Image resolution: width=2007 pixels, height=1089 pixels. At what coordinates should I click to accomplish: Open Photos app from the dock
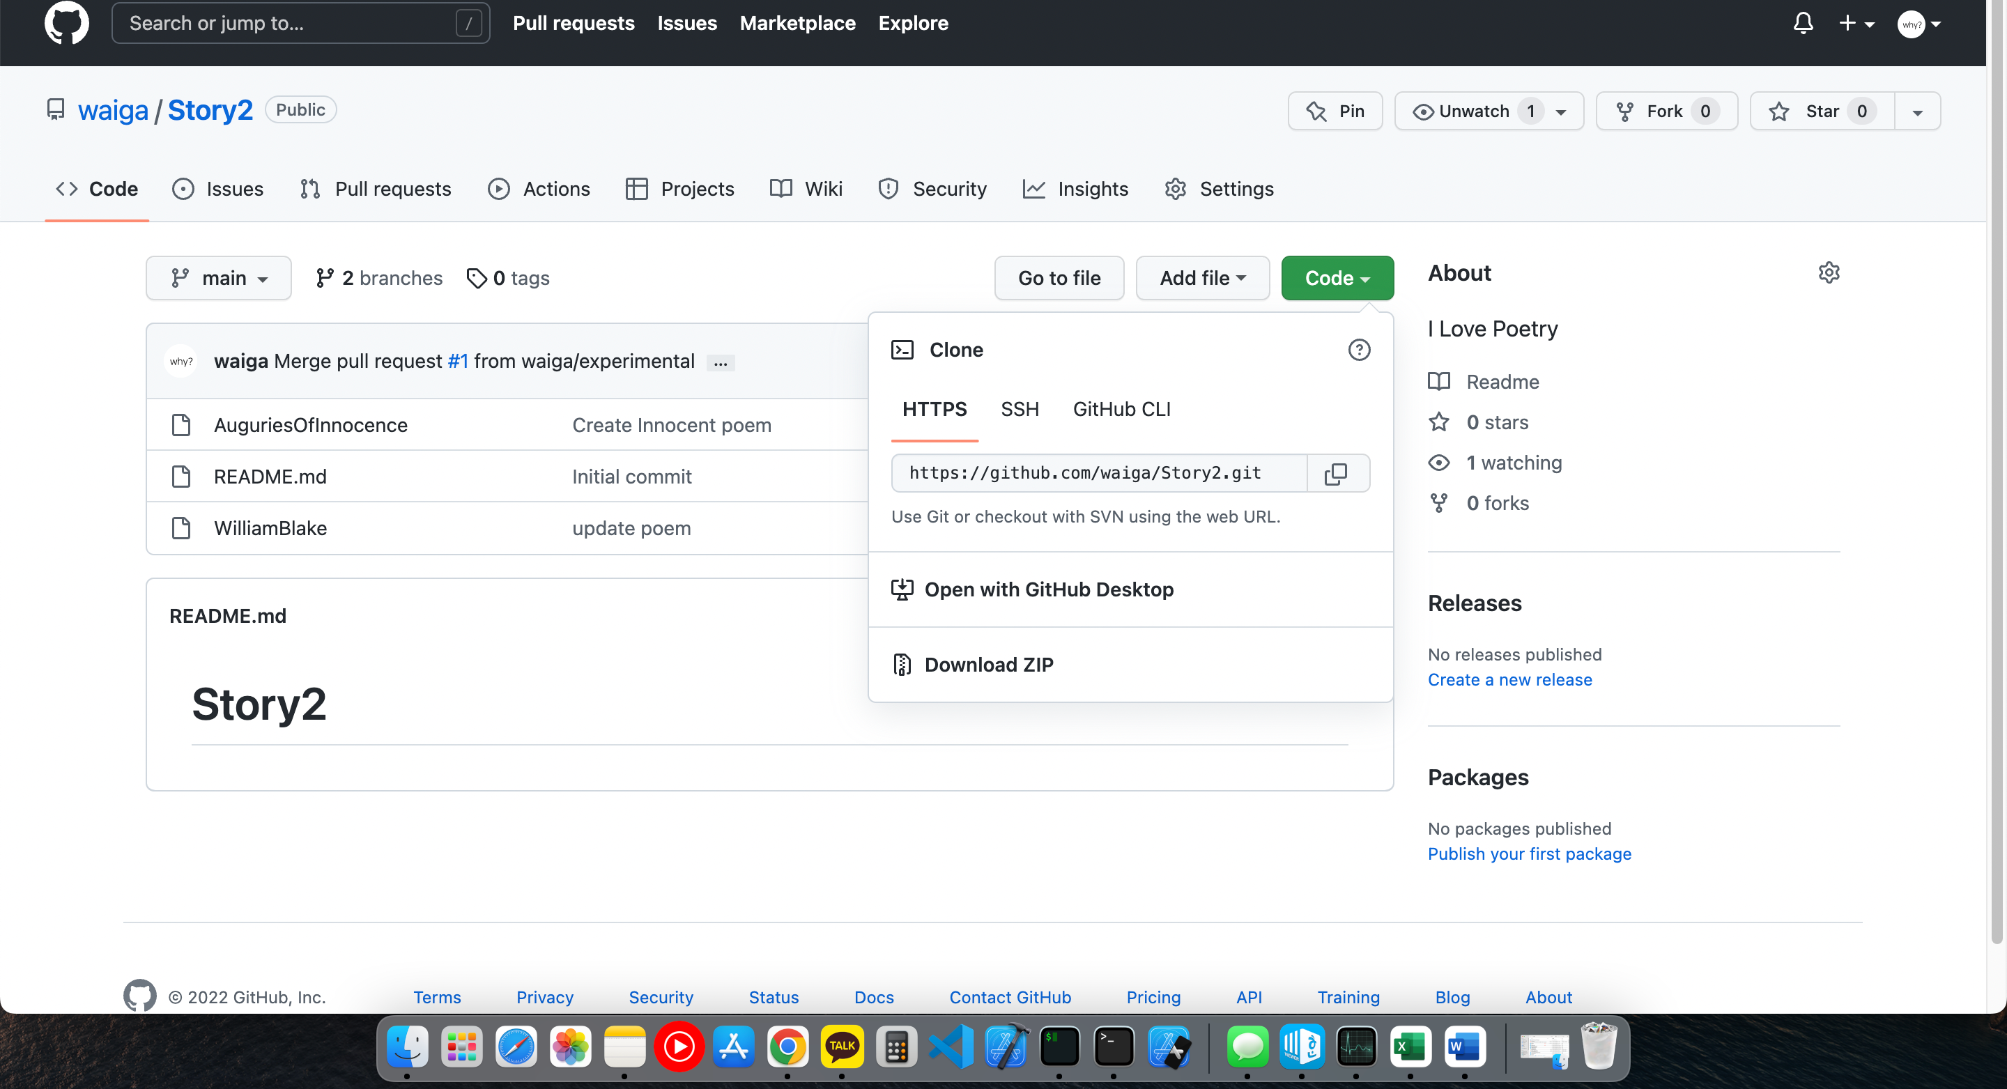tap(571, 1047)
